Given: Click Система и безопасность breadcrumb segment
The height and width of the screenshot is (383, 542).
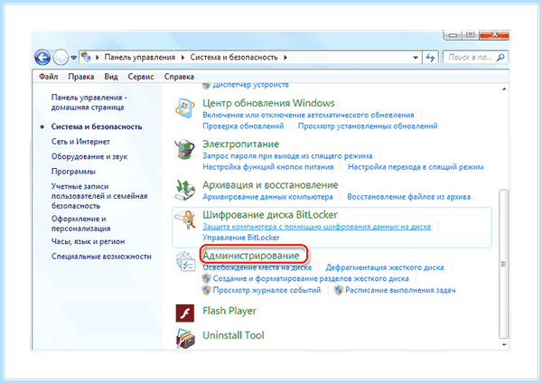Looking at the screenshot, I should [234, 58].
